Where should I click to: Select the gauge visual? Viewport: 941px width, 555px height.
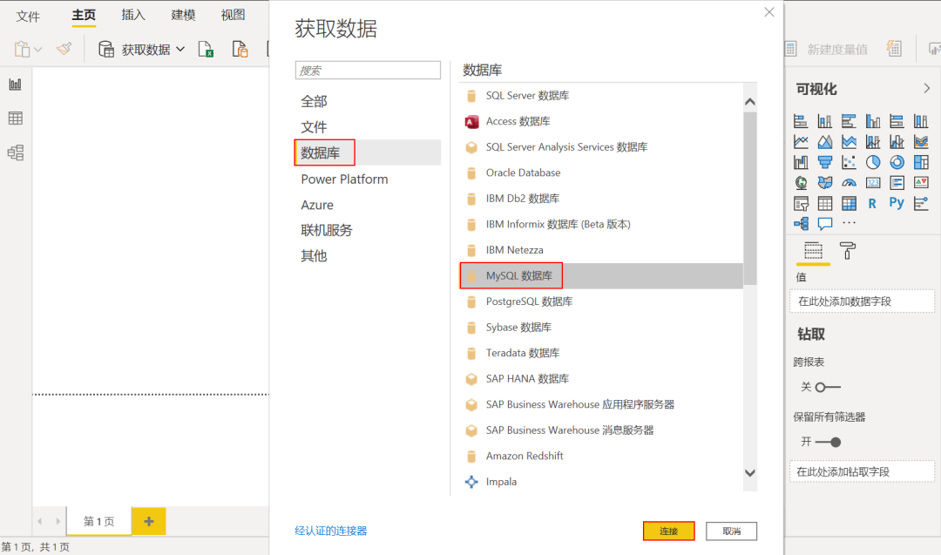[848, 182]
